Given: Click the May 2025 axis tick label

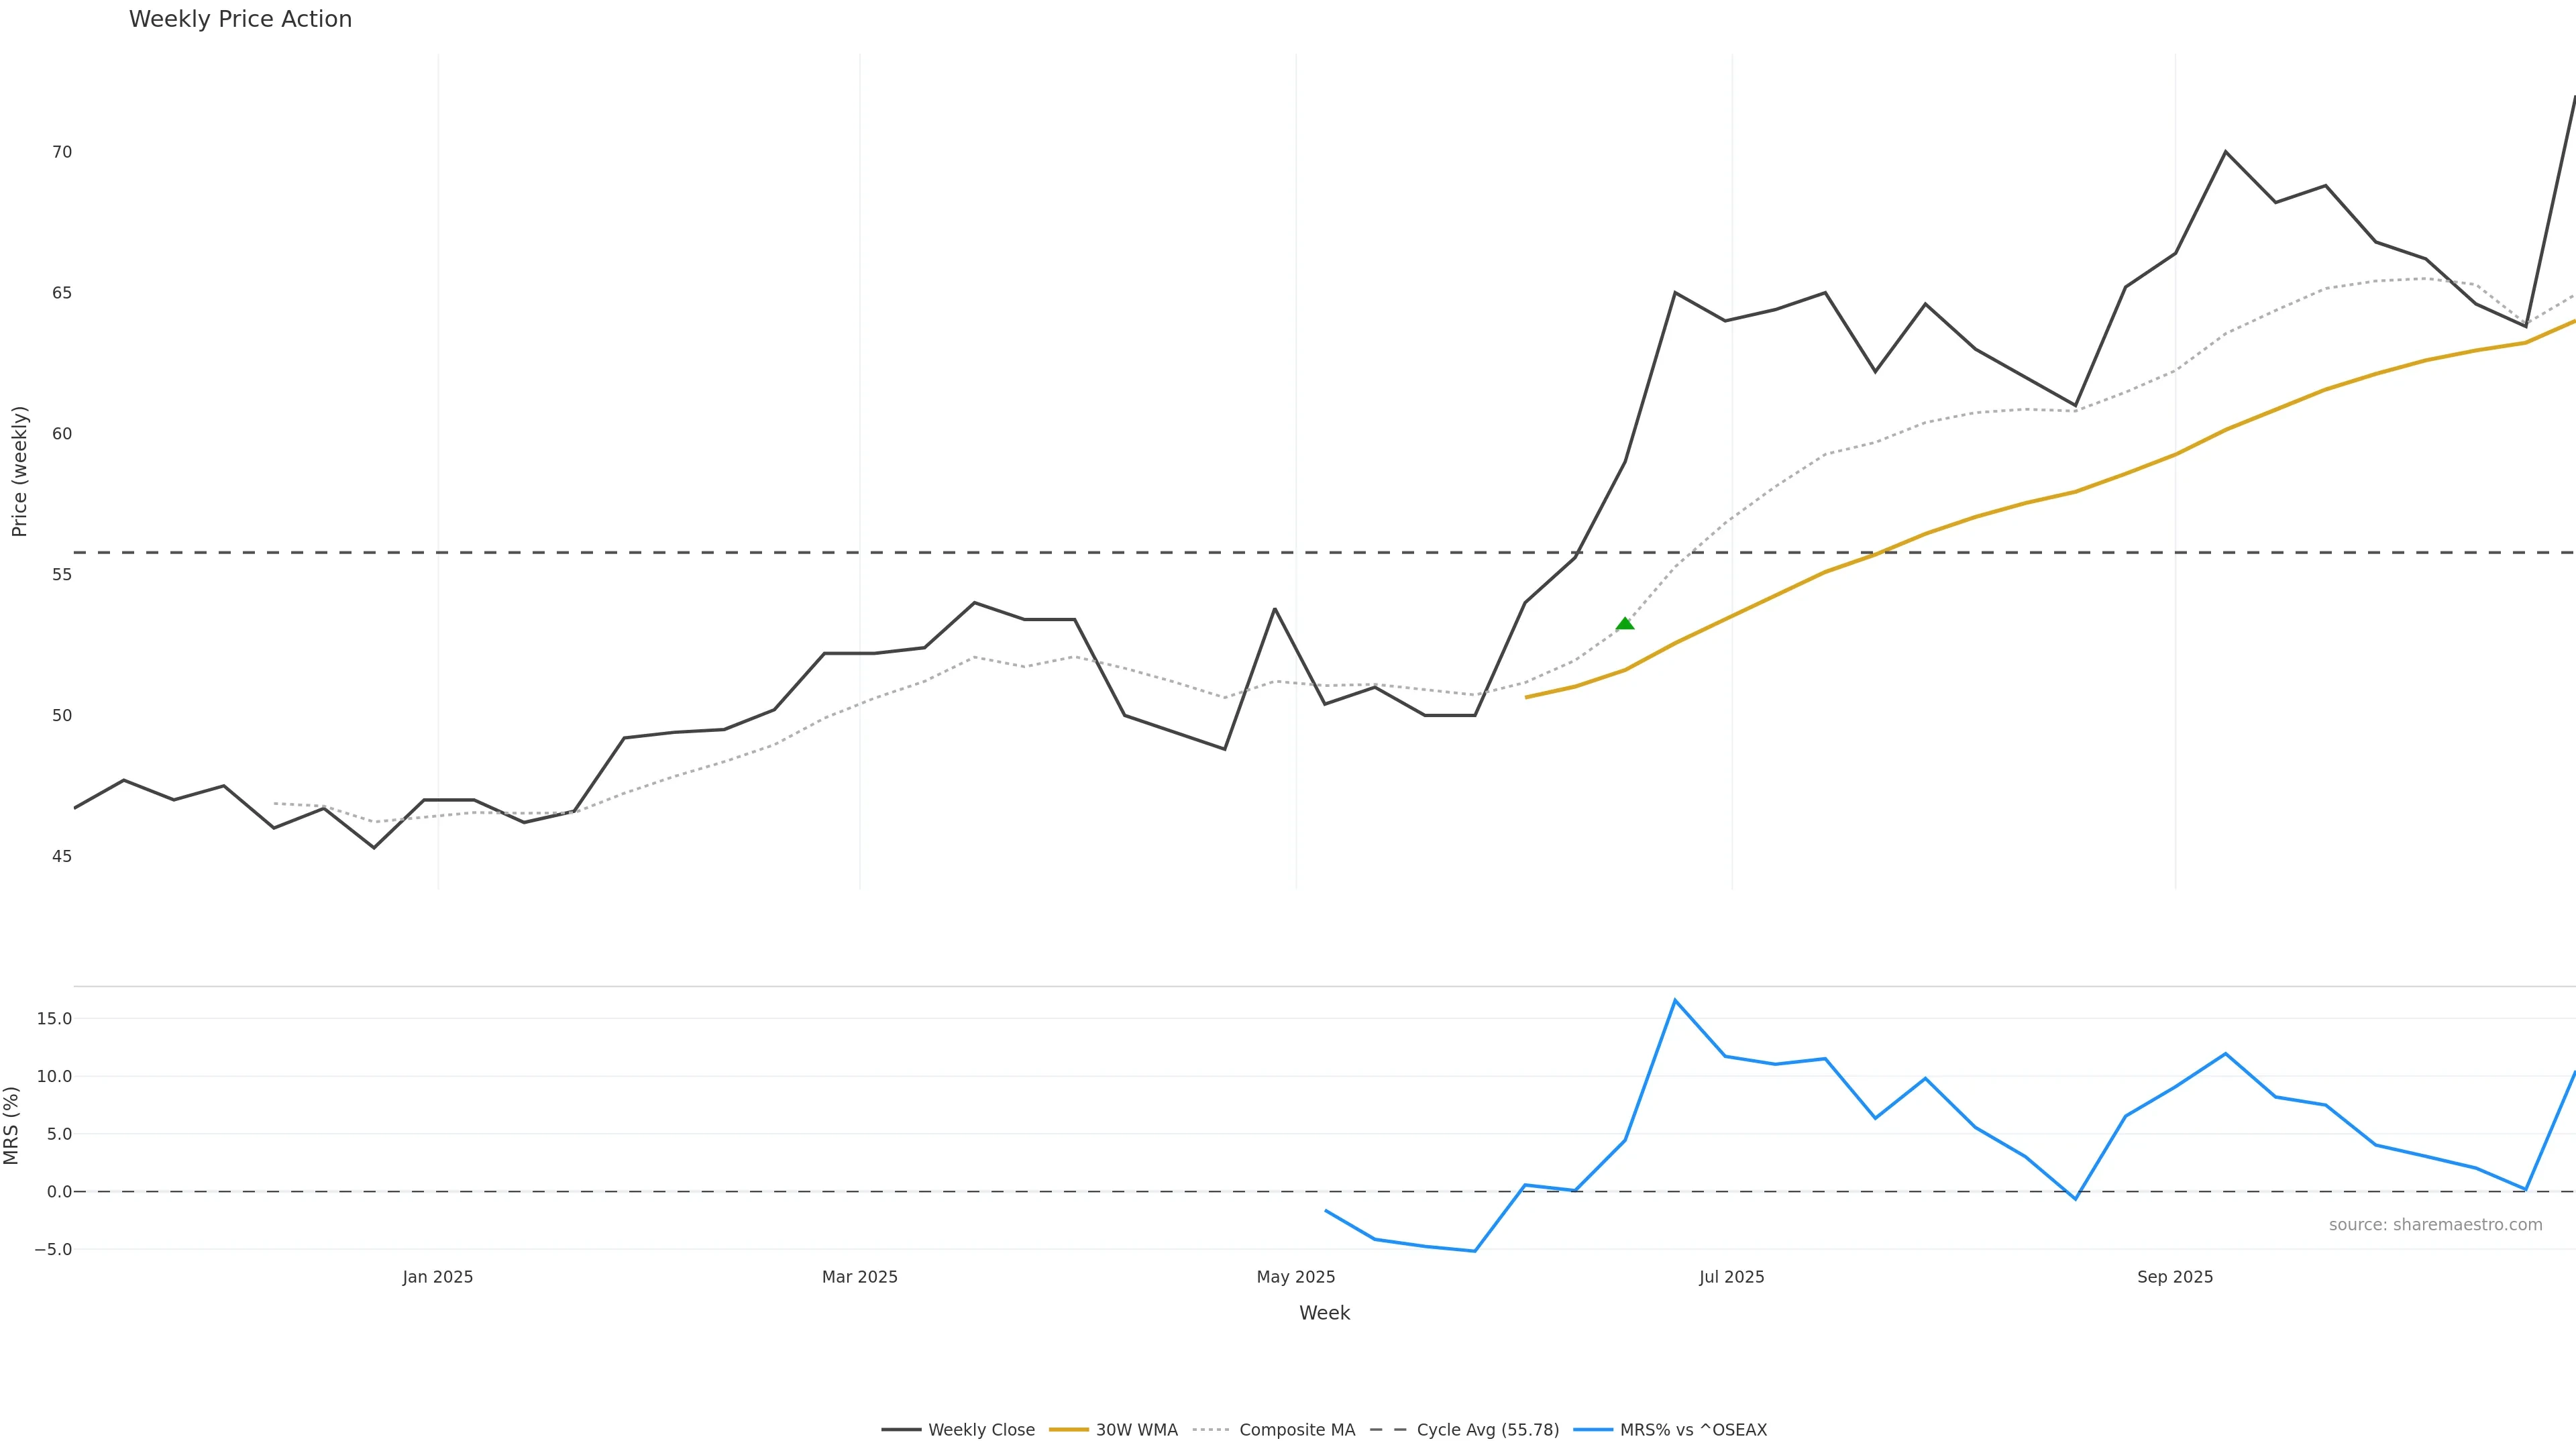Looking at the screenshot, I should pyautogui.click(x=1296, y=1277).
